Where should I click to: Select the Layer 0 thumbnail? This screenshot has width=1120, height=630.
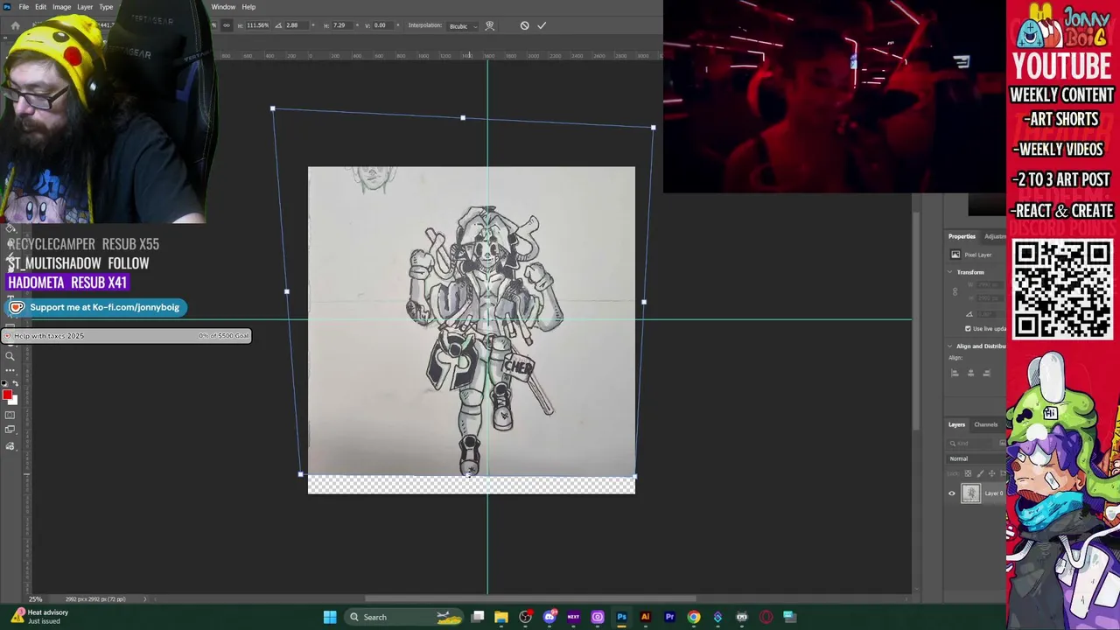(x=970, y=493)
